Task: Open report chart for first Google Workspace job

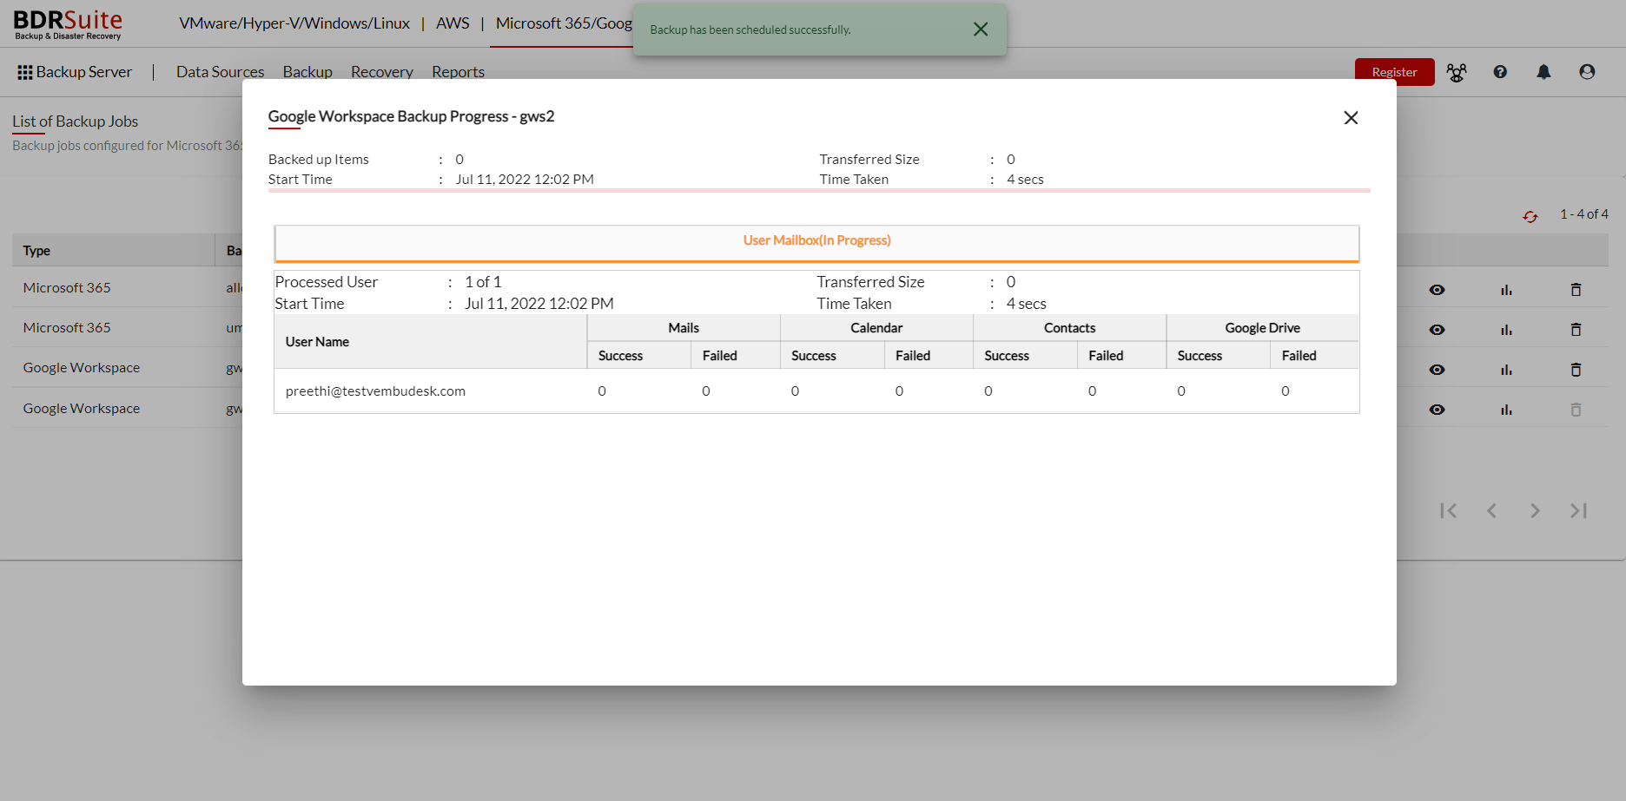Action: click(1506, 370)
